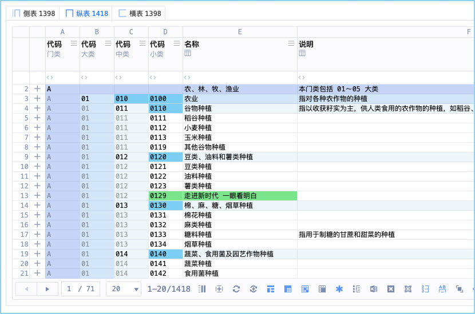475x314 pixels.
Task: Click the cell 本门类包括 01~05 大类
Action: click(x=386, y=89)
